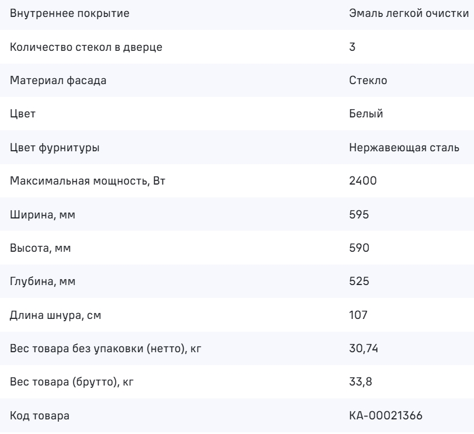Click 'Количество стекол в дверце' row label

(x=87, y=47)
